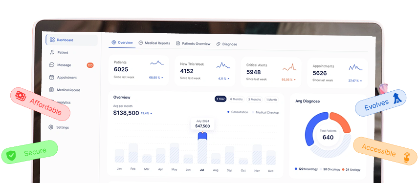This screenshot has height=183, width=419.
Task: Click the Diagnose pill icon
Action: tap(219, 44)
